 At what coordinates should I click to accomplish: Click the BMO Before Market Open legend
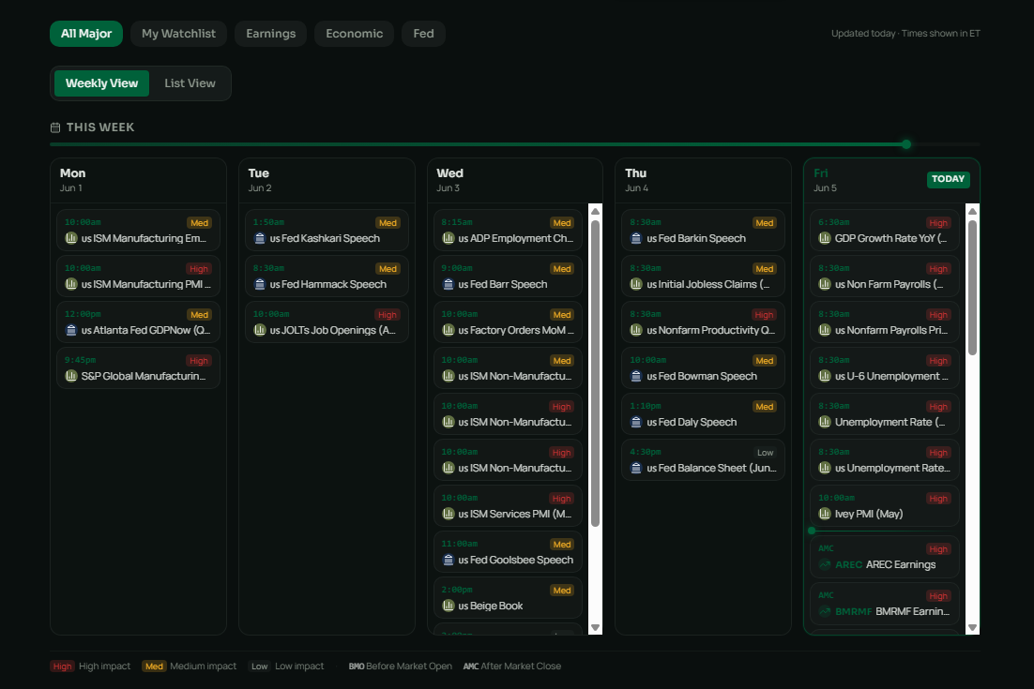tap(401, 667)
